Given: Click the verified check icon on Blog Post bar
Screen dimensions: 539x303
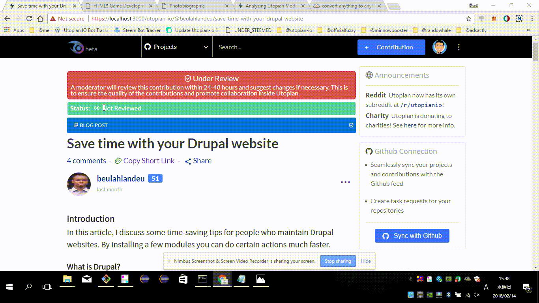Looking at the screenshot, I should (x=351, y=125).
